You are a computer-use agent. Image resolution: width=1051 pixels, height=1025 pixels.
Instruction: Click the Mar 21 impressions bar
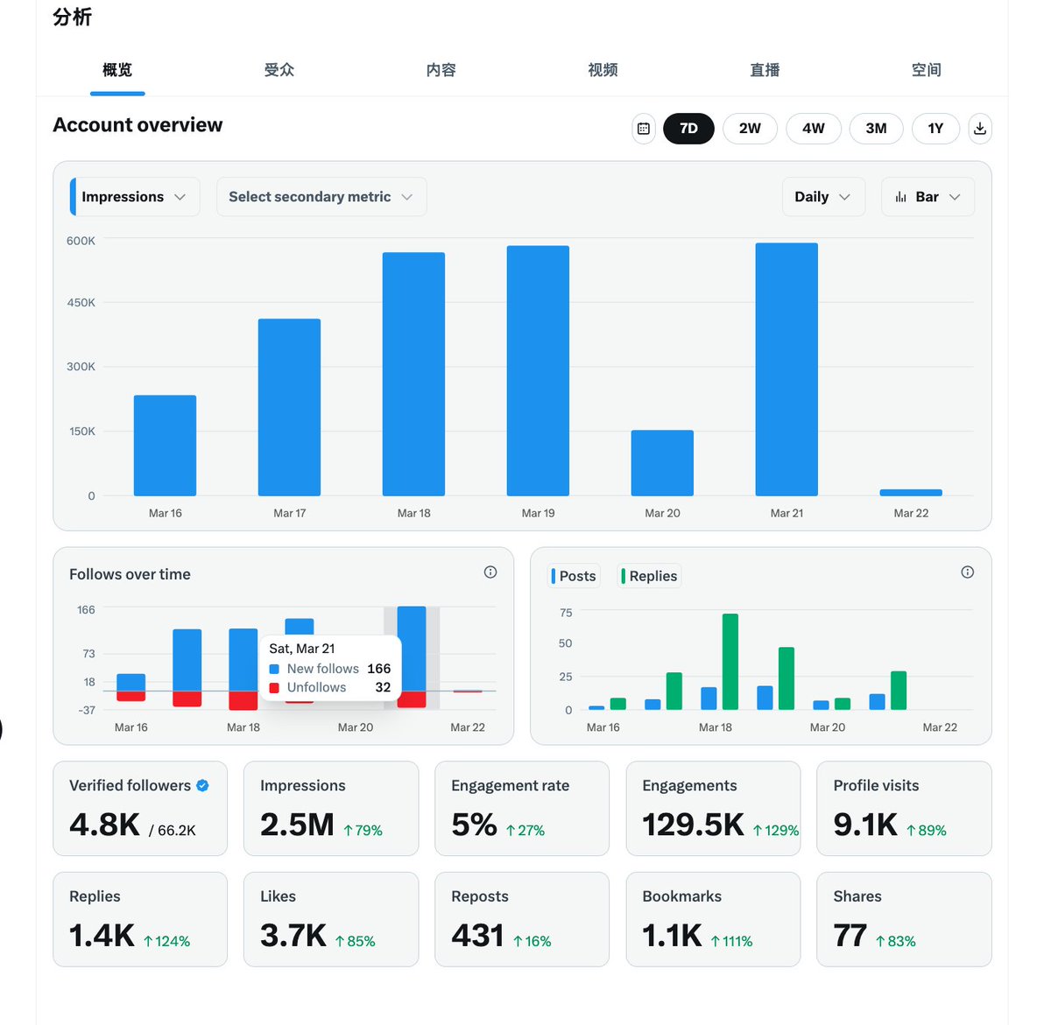click(786, 369)
